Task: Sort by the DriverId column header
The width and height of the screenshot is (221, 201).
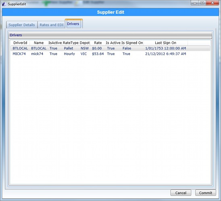Action: click(20, 43)
